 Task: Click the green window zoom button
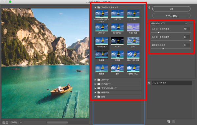pos(10,2)
